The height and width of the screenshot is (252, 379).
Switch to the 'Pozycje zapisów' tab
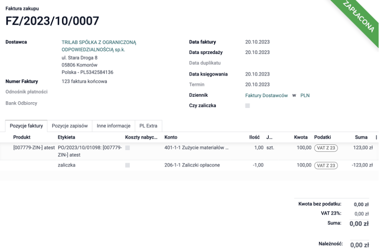coord(69,126)
